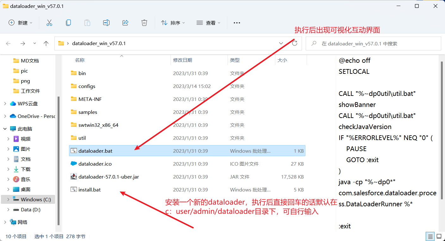Select the Paste icon
Image resolution: width=445 pixels, height=241 pixels.
click(x=87, y=22)
